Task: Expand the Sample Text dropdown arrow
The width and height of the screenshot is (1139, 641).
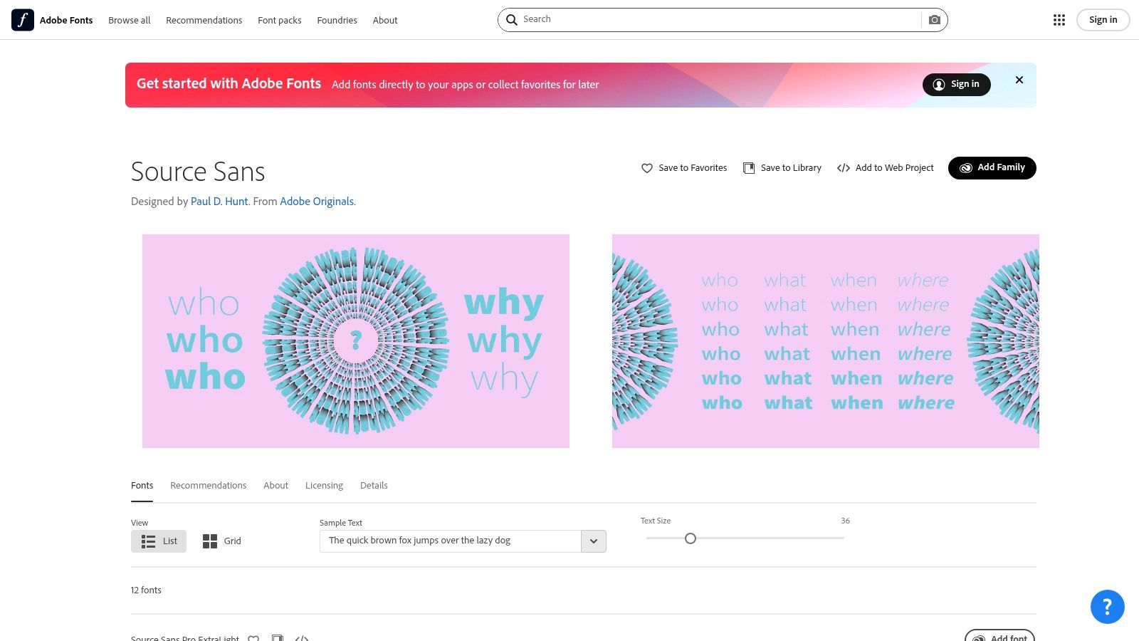Action: [x=593, y=541]
